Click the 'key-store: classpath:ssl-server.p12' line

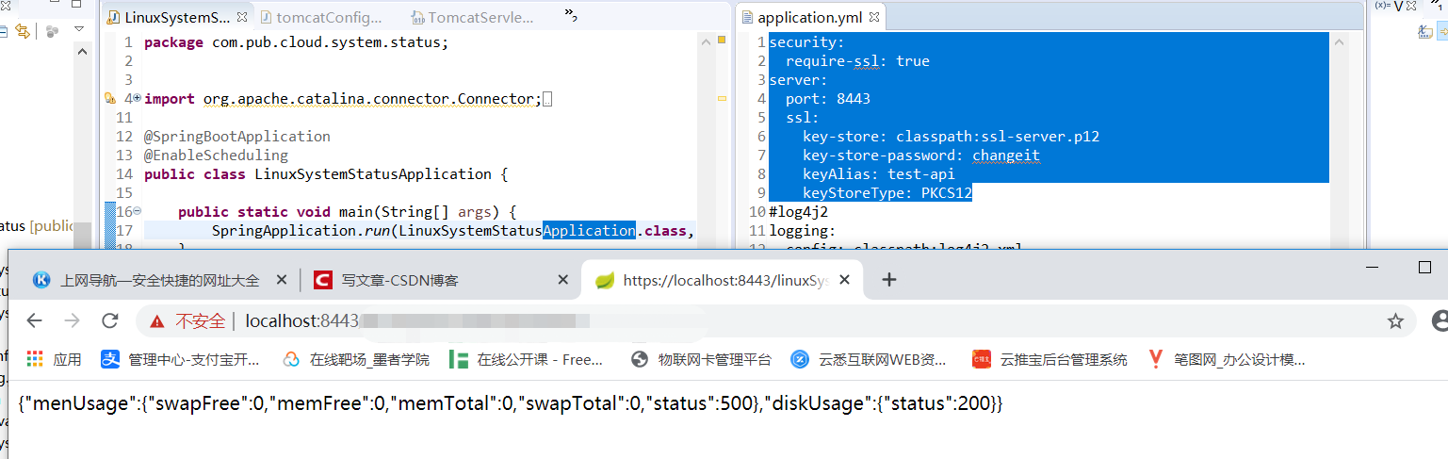point(952,137)
